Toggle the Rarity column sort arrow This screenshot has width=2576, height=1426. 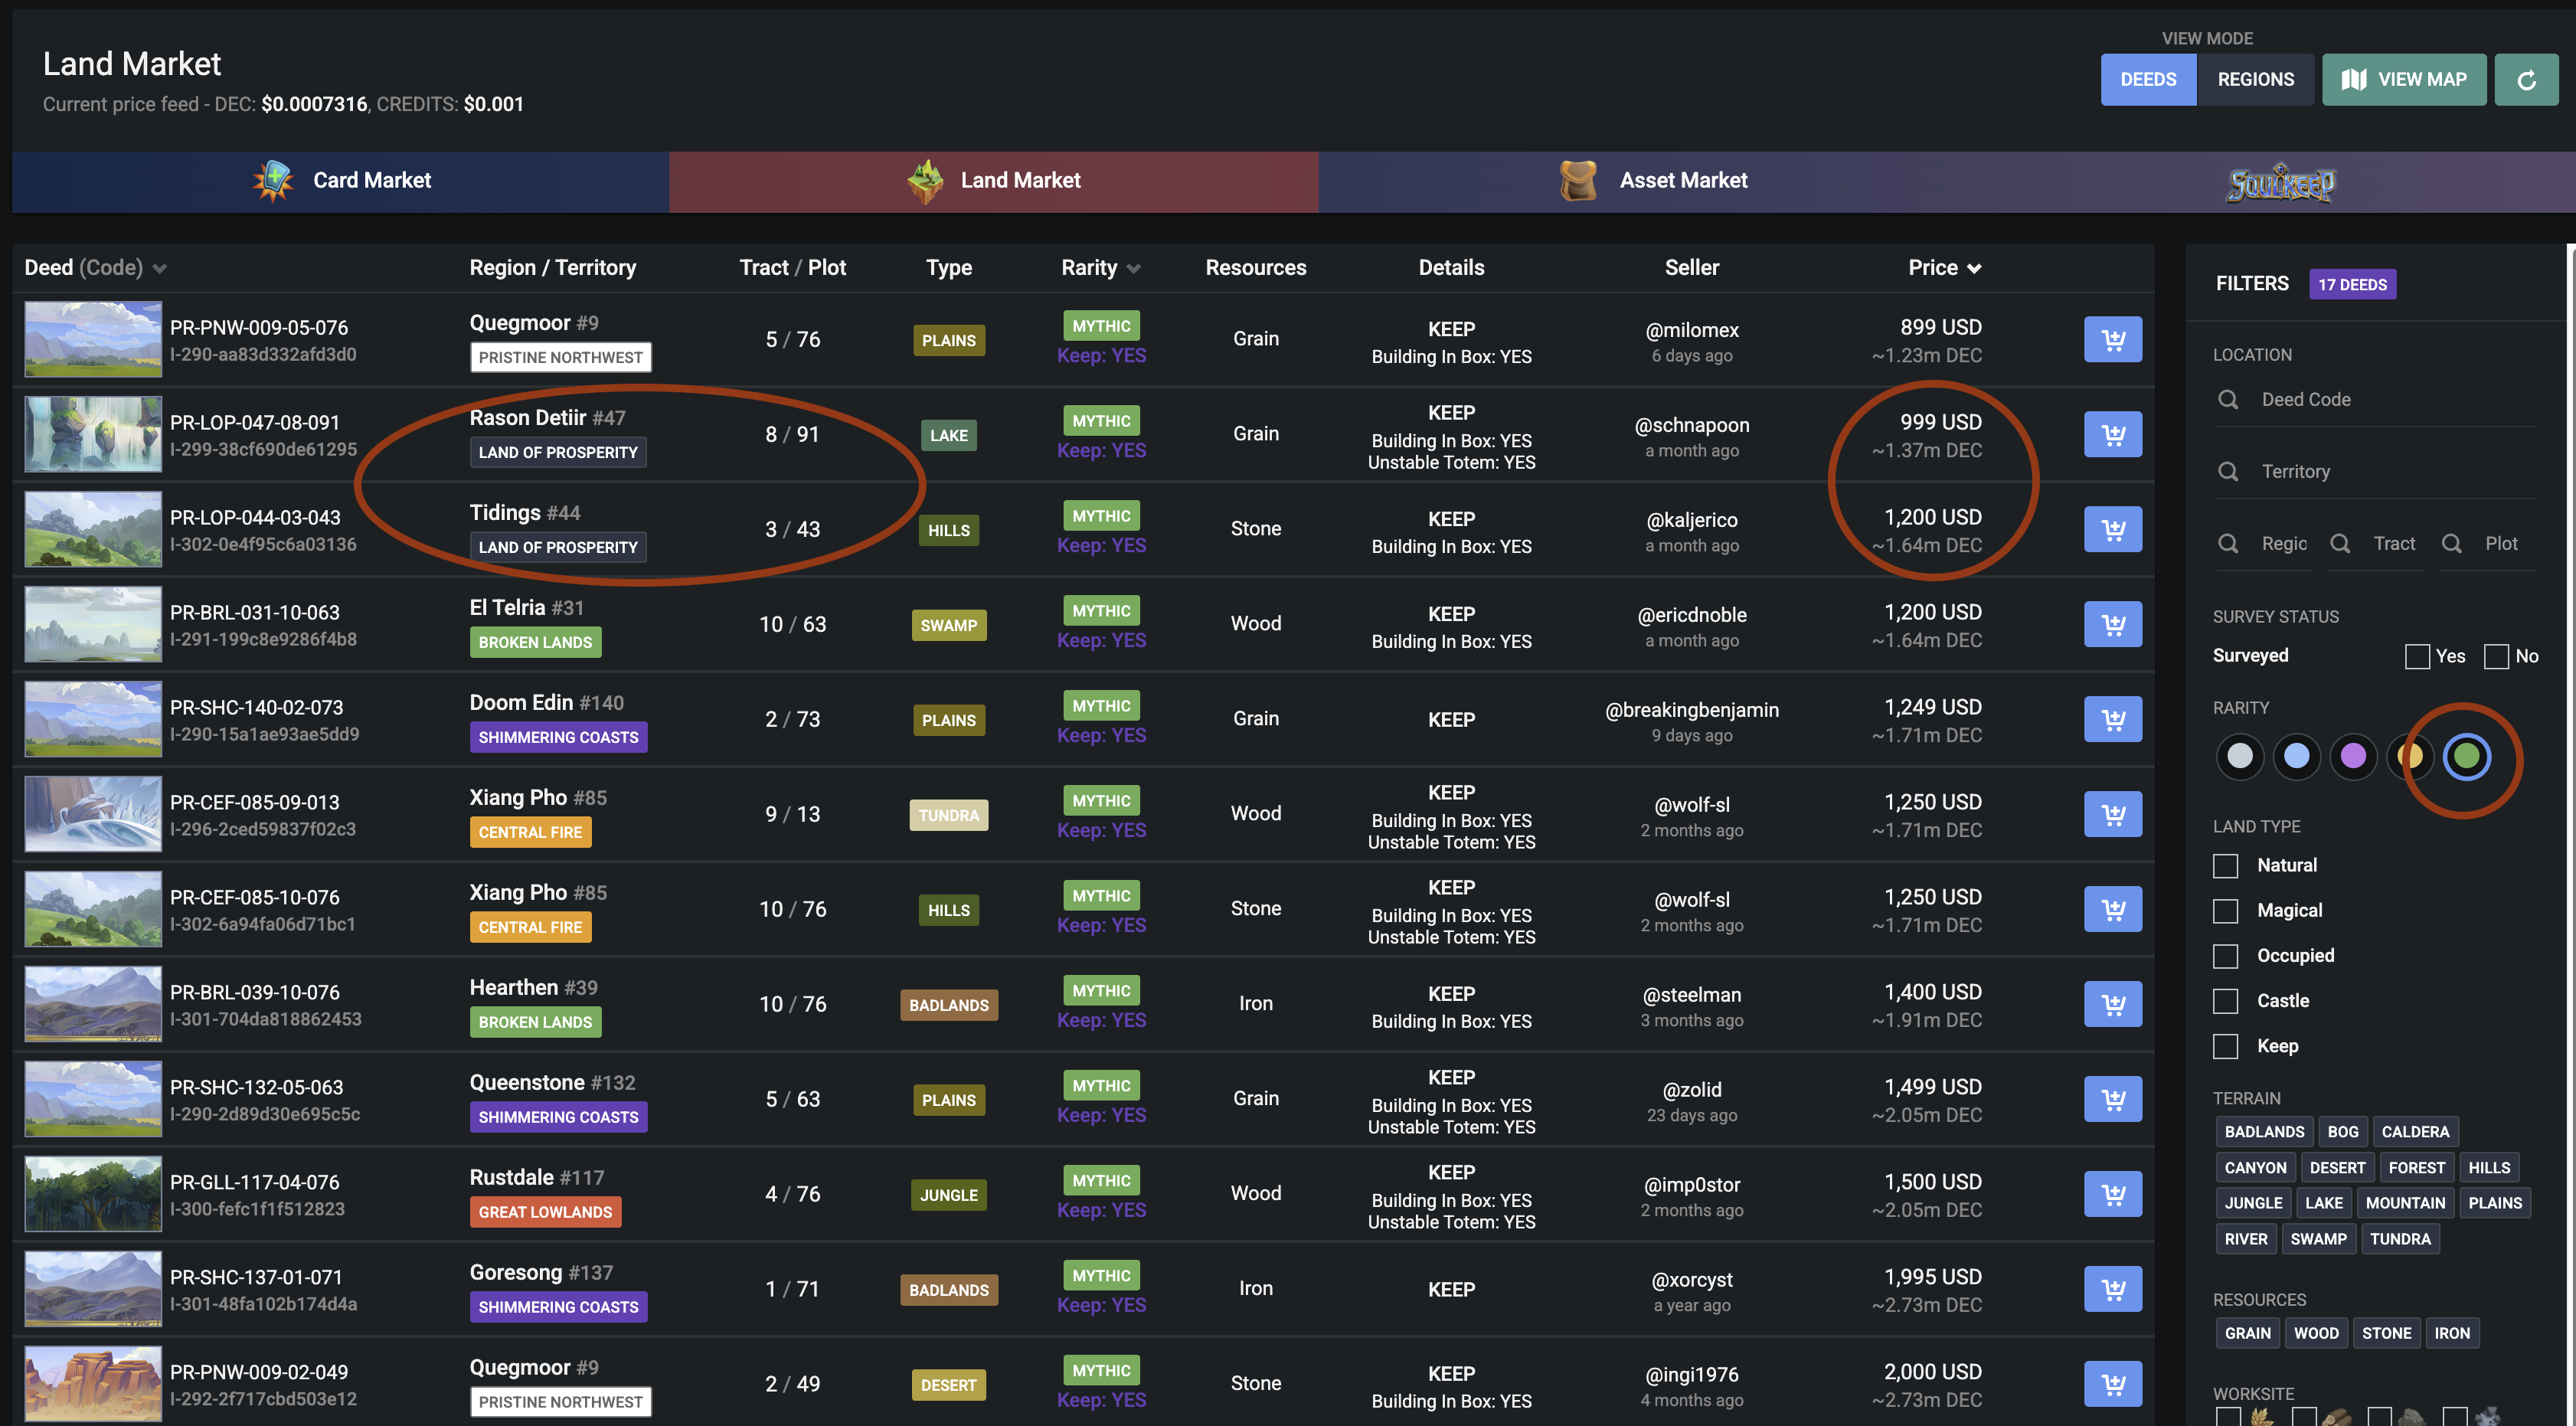[x=1133, y=269]
